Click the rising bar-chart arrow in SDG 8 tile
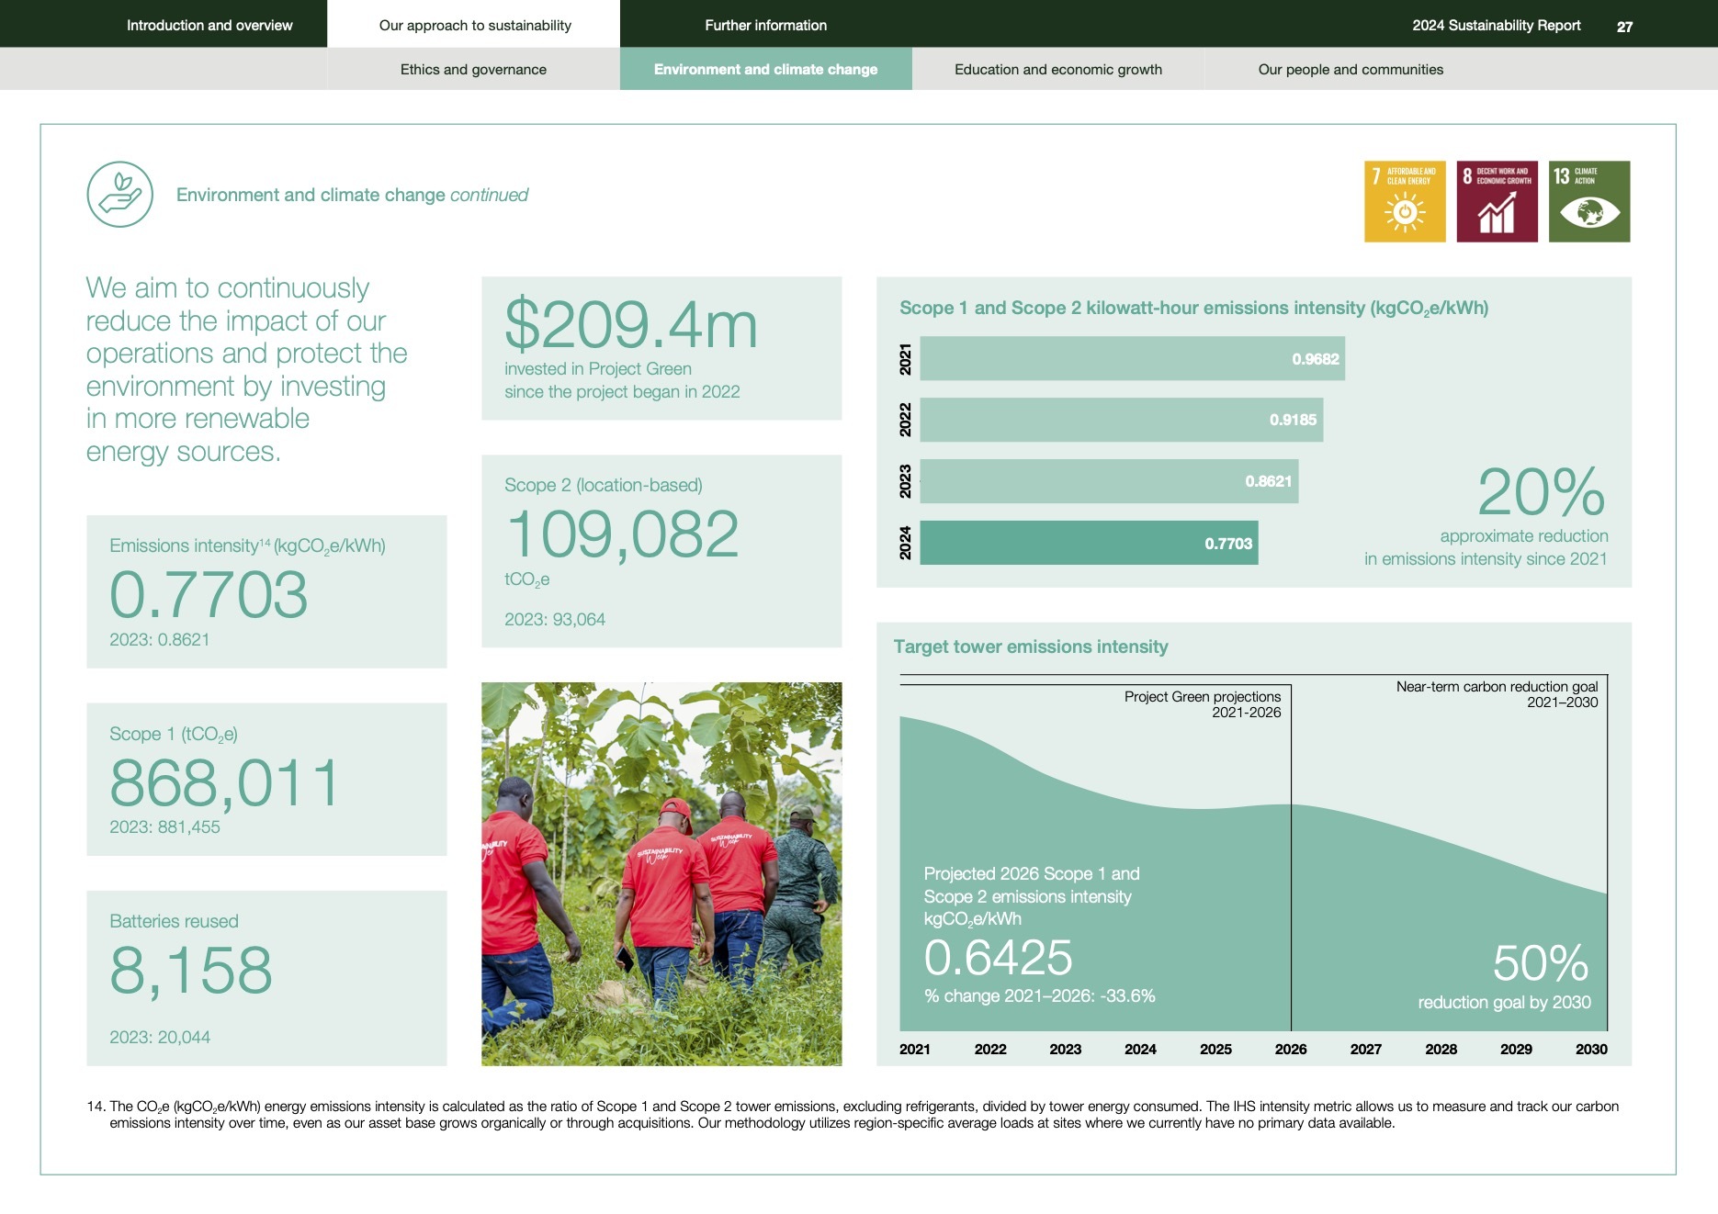Screen dimensions: 1718x1214 1497,214
